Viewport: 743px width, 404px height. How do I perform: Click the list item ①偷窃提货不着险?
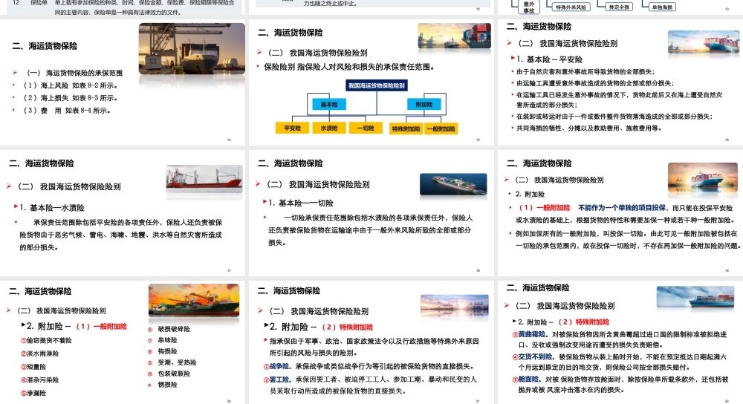coord(46,341)
